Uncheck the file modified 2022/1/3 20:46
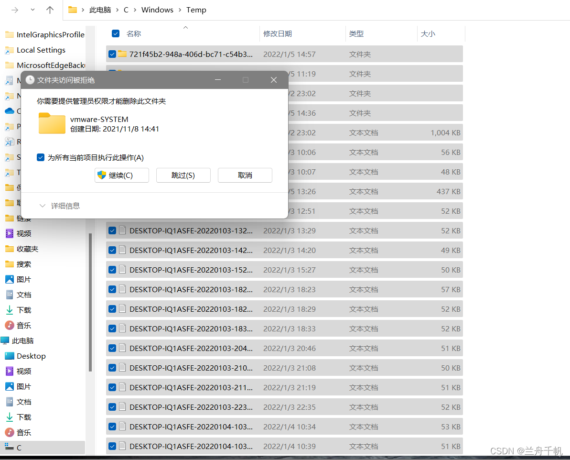Image resolution: width=570 pixels, height=460 pixels. (112, 348)
